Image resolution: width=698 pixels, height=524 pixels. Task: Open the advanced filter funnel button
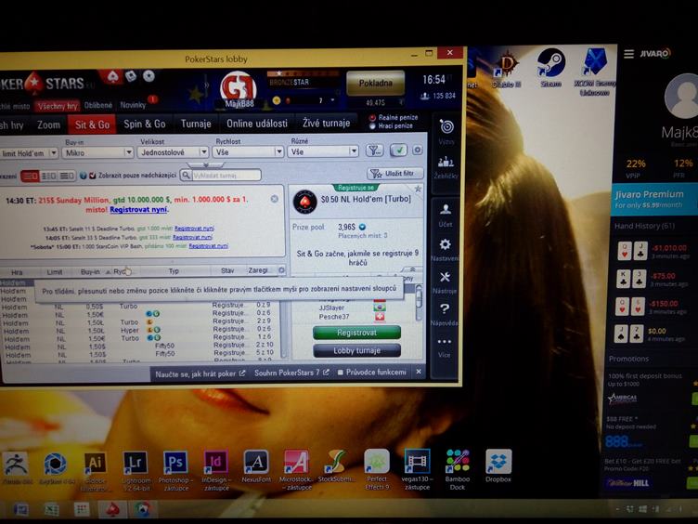point(374,151)
